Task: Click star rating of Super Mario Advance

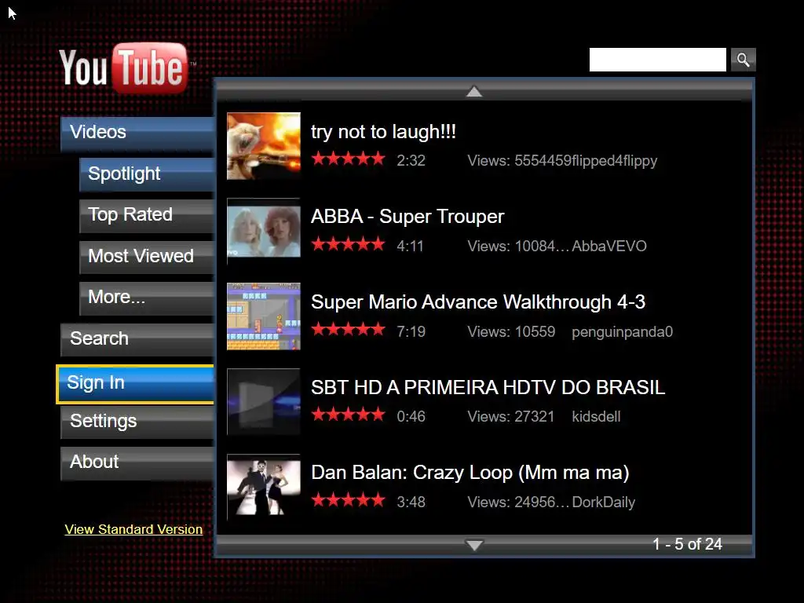Action: coord(348,329)
